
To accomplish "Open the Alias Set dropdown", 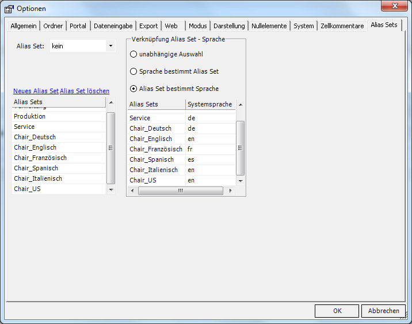I will (x=110, y=46).
